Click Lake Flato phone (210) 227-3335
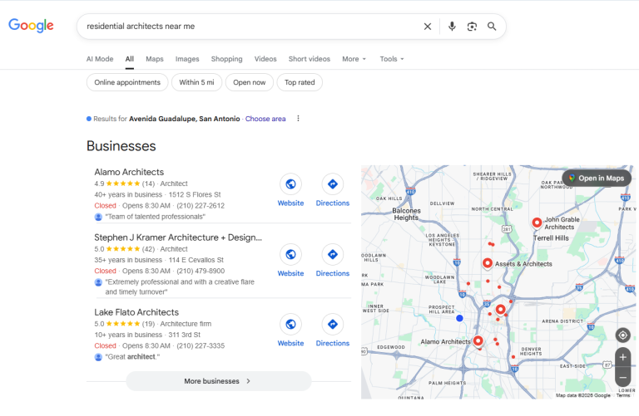The image size is (639, 416). [201, 345]
